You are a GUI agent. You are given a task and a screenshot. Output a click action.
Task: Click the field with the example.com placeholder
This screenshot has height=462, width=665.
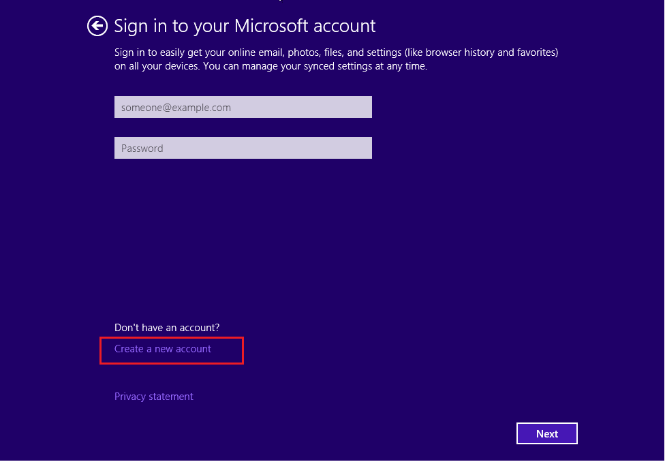[243, 107]
